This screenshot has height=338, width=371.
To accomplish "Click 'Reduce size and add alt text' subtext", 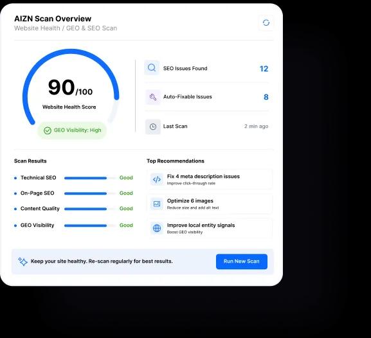I will coord(193,208).
